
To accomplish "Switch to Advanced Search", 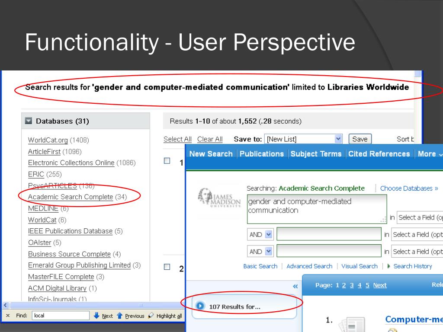I will (x=309, y=266).
